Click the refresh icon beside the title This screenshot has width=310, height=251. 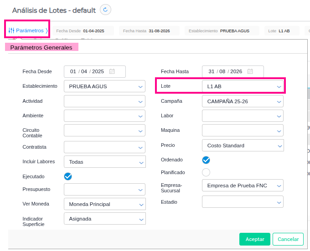pyautogui.click(x=105, y=10)
